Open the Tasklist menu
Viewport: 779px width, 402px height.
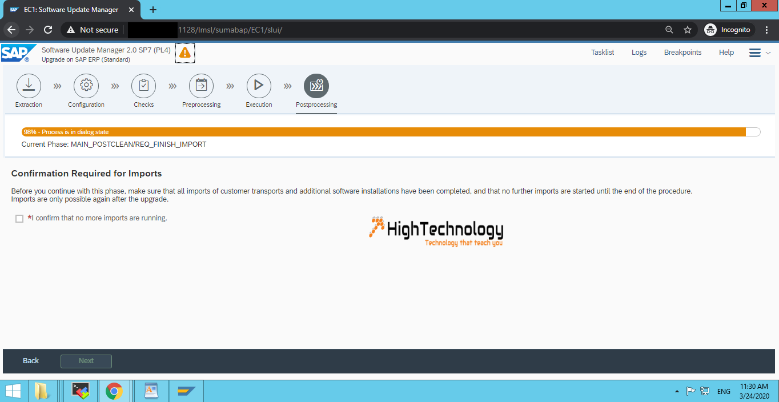(x=603, y=53)
